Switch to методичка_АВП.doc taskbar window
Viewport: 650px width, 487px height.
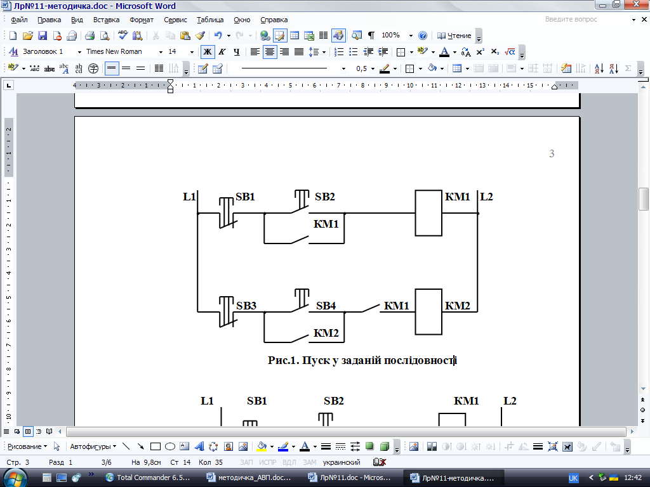point(249,477)
